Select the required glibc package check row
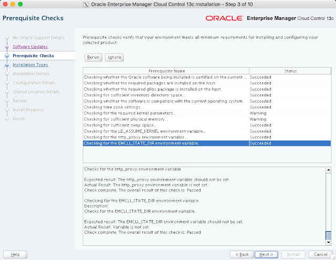The width and height of the screenshot is (336, 260). (x=207, y=89)
